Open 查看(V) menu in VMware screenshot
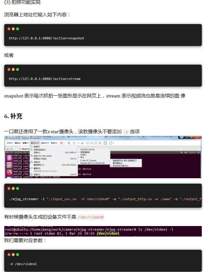 pyautogui.click(x=26, y=143)
